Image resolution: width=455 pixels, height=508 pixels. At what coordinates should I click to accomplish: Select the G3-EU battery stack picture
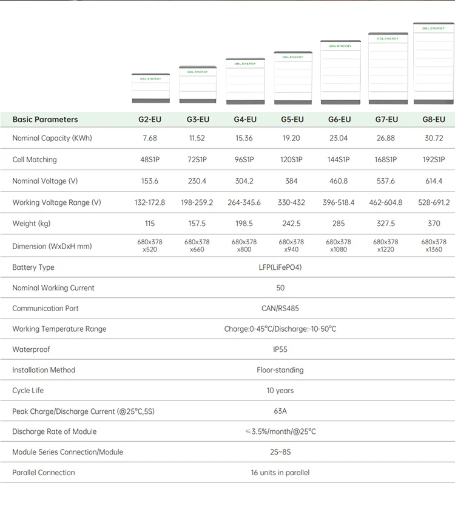pos(197,84)
